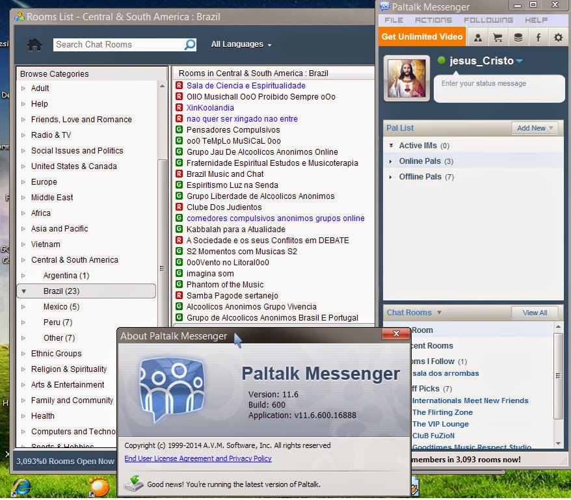Open The Flirting Zone room link
This screenshot has height=500, width=571.
(x=442, y=412)
